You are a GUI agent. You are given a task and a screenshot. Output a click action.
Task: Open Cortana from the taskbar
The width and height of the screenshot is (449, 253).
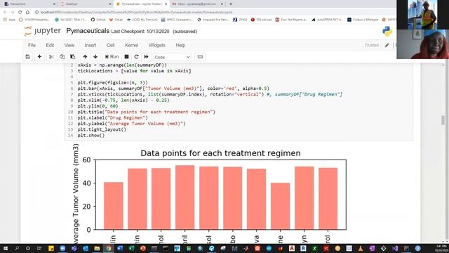(x=28, y=248)
